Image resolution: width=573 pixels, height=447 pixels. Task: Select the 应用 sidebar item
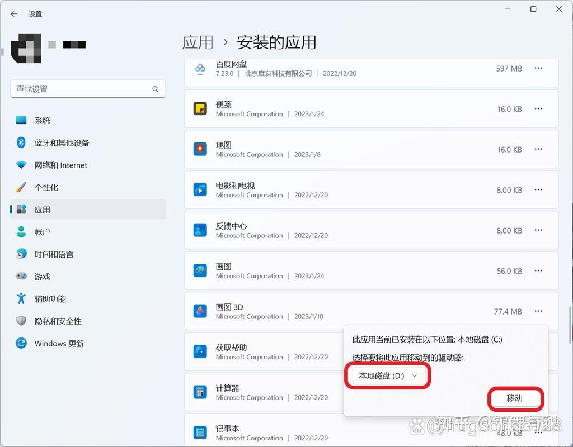pos(88,210)
